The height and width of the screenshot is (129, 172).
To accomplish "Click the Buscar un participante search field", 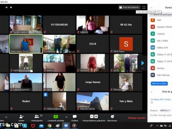I will point(161,15).
